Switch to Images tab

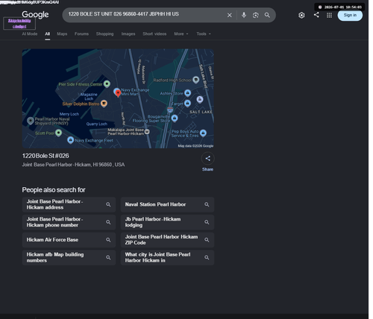(128, 34)
